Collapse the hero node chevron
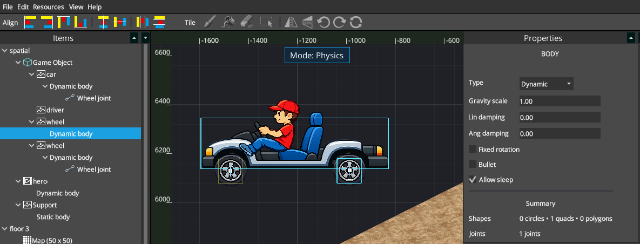 [x=18, y=181]
